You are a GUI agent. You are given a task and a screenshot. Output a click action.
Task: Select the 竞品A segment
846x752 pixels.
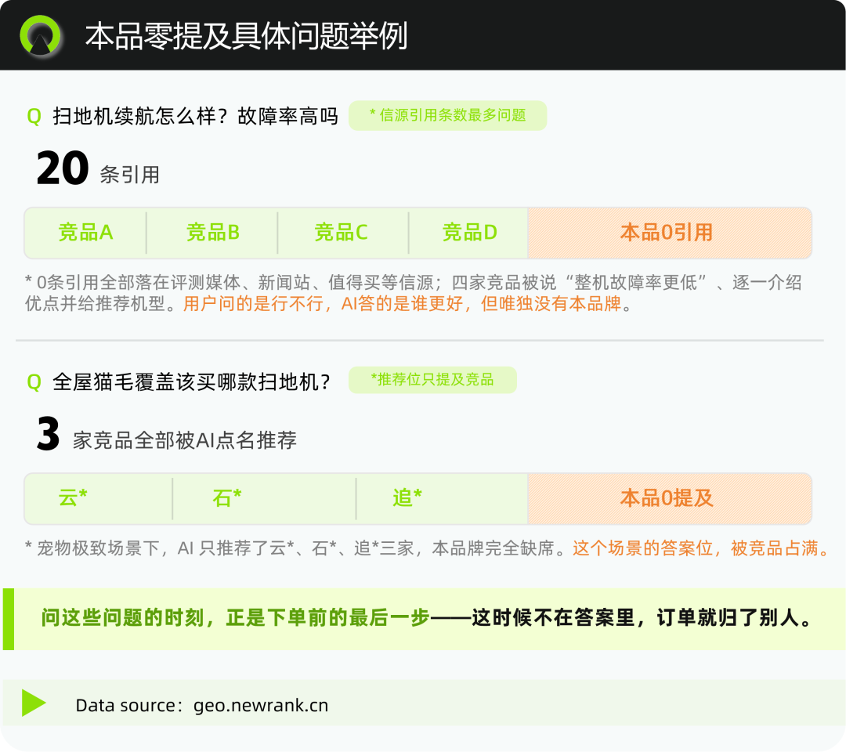85,233
